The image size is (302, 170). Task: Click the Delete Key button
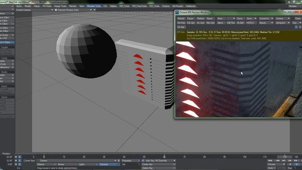(x=159, y=168)
